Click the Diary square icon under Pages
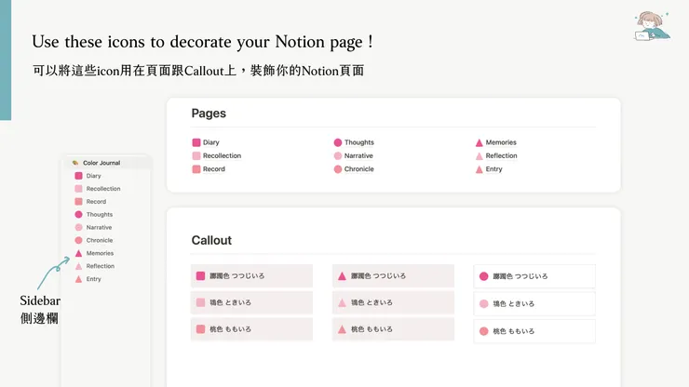This screenshot has height=387, width=689. pos(196,142)
